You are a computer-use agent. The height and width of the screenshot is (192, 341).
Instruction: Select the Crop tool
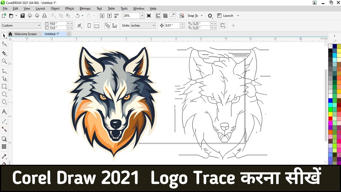[4, 53]
